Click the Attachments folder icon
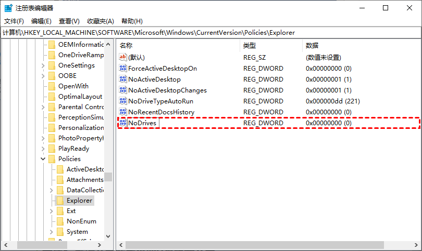The width and height of the screenshot is (422, 251). [x=60, y=180]
